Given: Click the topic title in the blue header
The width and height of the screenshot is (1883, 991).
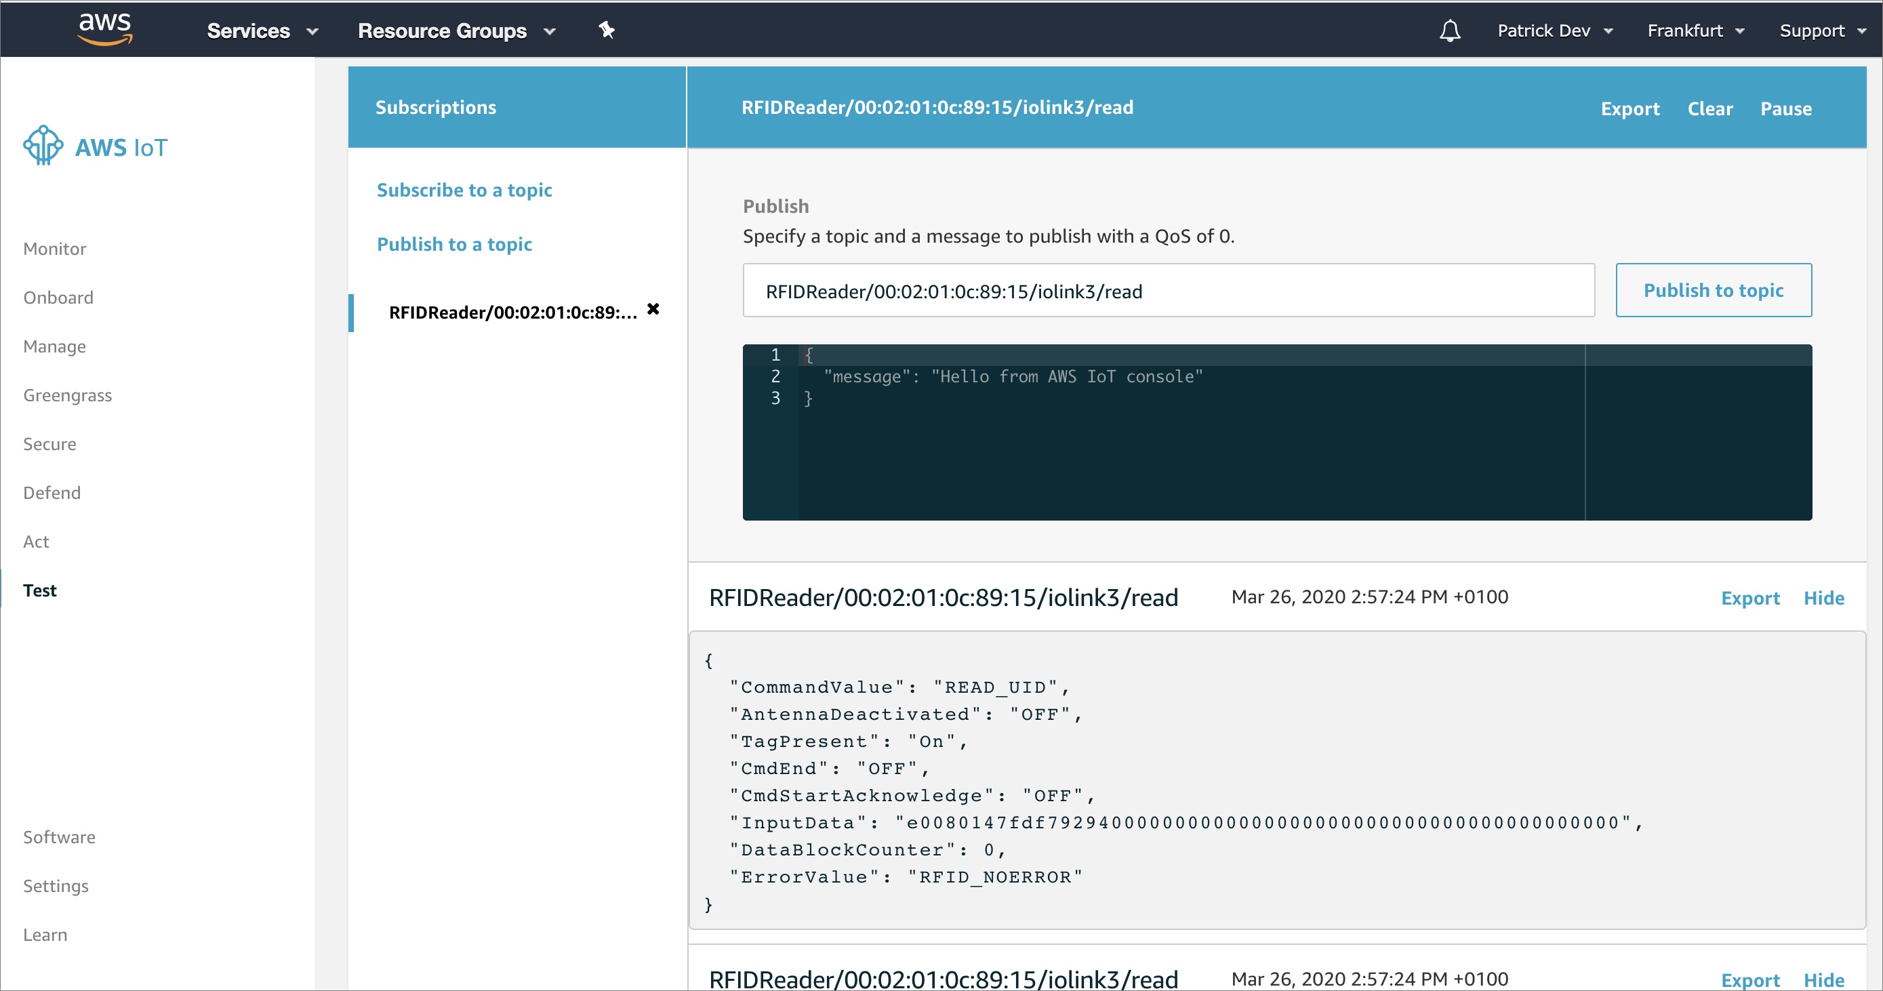Looking at the screenshot, I should pos(937,107).
